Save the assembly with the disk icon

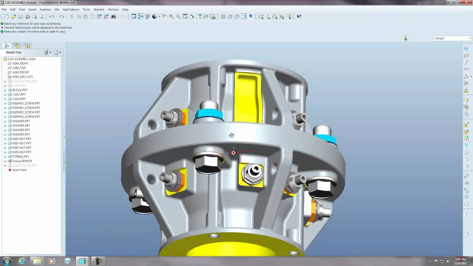[x=20, y=16]
